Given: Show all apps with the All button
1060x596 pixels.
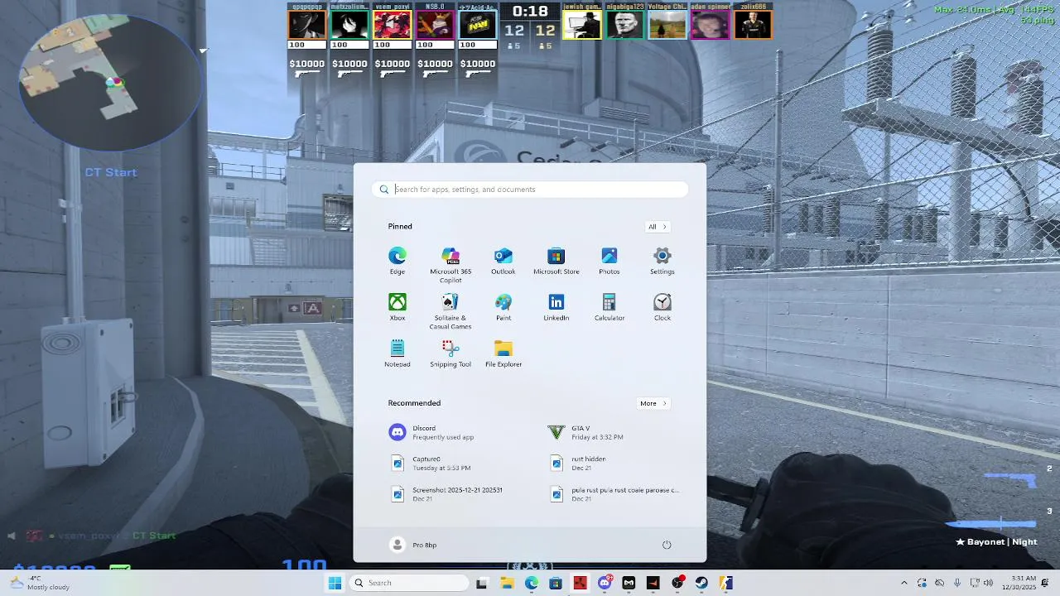Looking at the screenshot, I should (657, 227).
